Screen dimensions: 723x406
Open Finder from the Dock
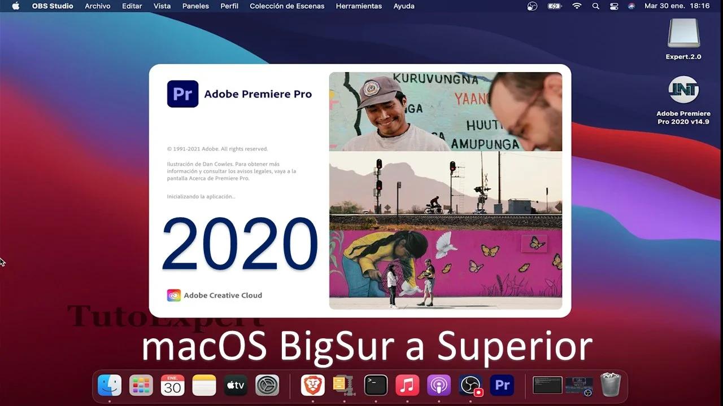[110, 385]
